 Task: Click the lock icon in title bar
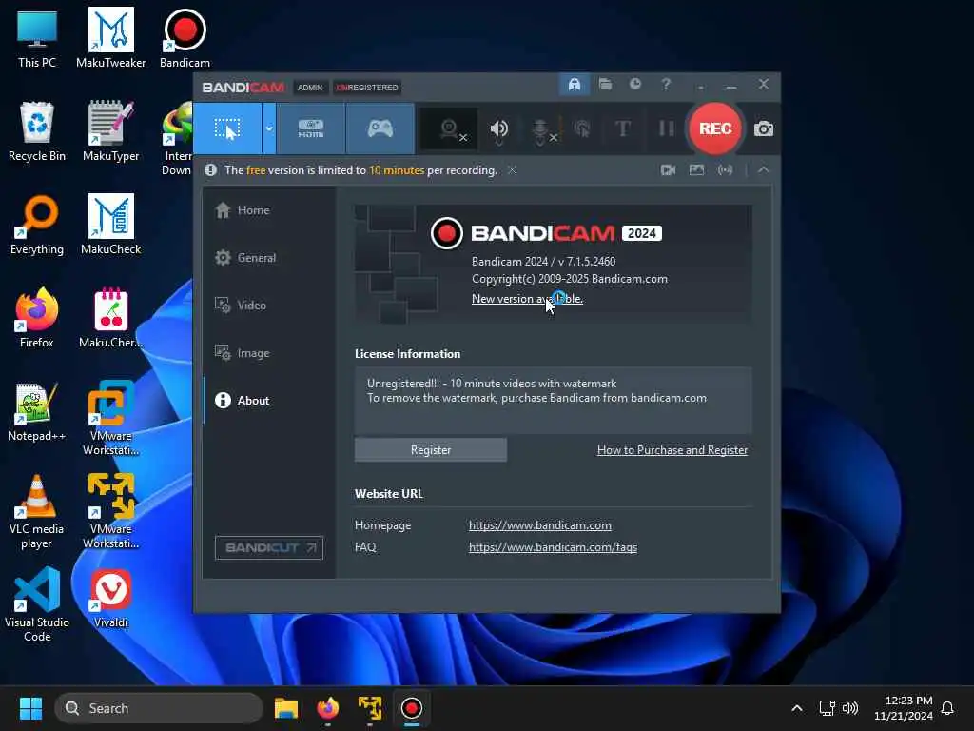574,84
